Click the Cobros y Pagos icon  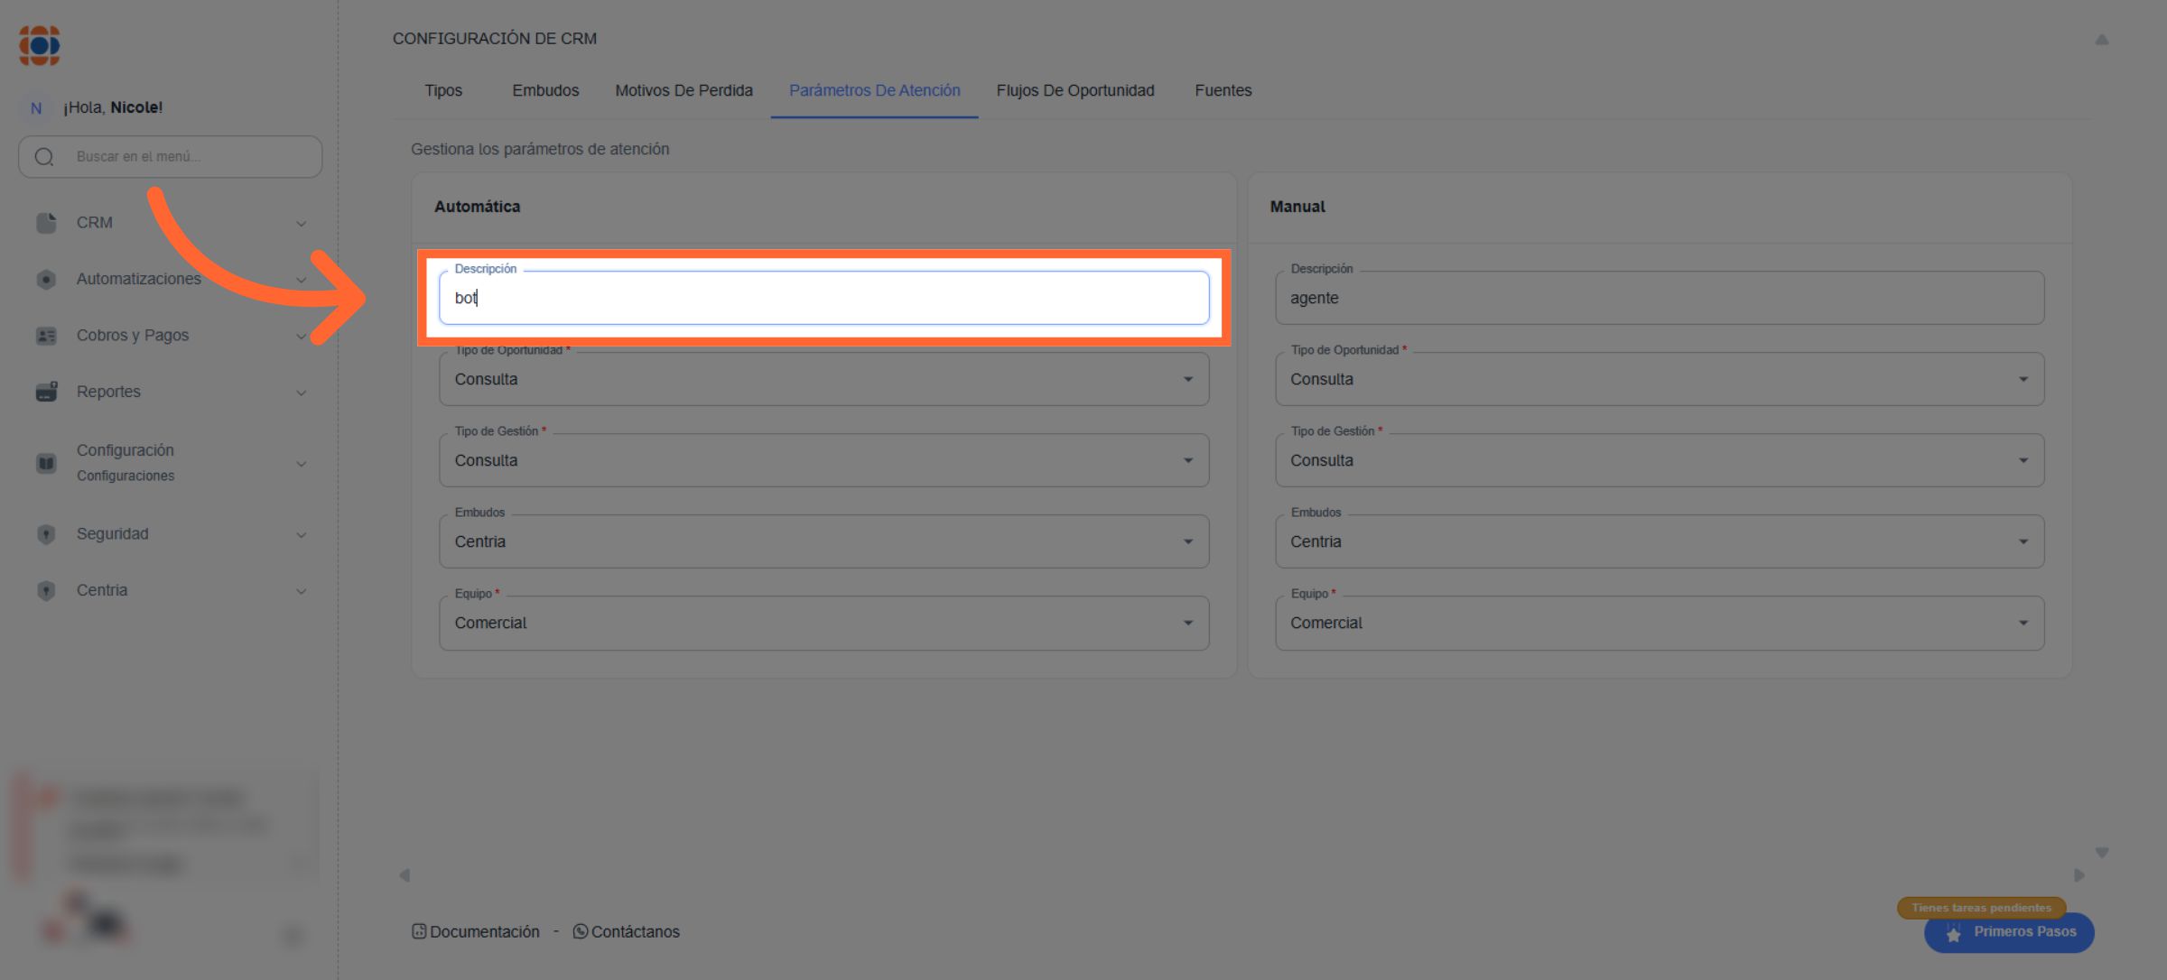click(46, 336)
